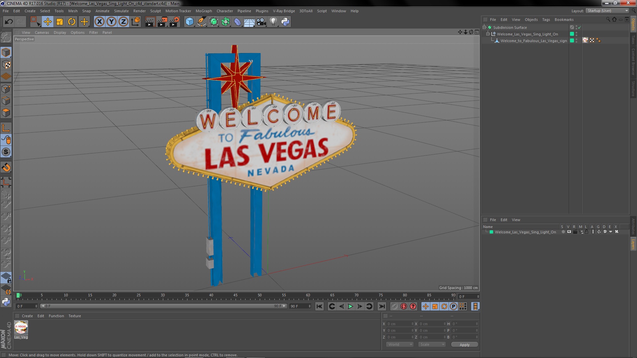
Task: Add a Cube primitive object
Action: pos(189,22)
